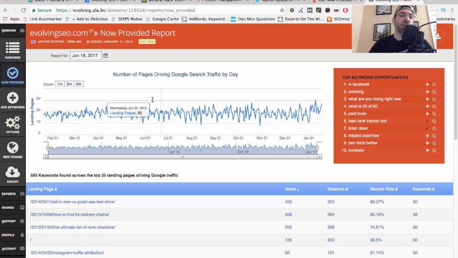
Task: Bookmark this page with the star icon
Action: [x=282, y=10]
